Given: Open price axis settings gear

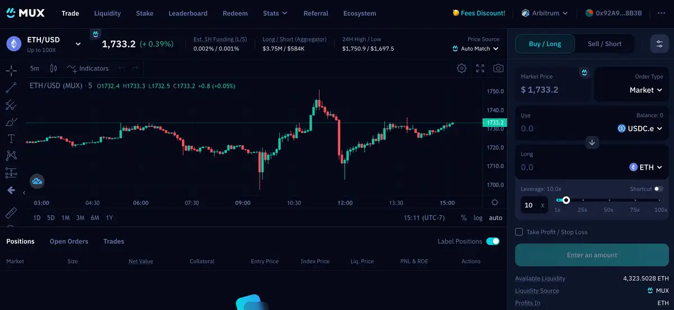Looking at the screenshot, I should [495, 202].
